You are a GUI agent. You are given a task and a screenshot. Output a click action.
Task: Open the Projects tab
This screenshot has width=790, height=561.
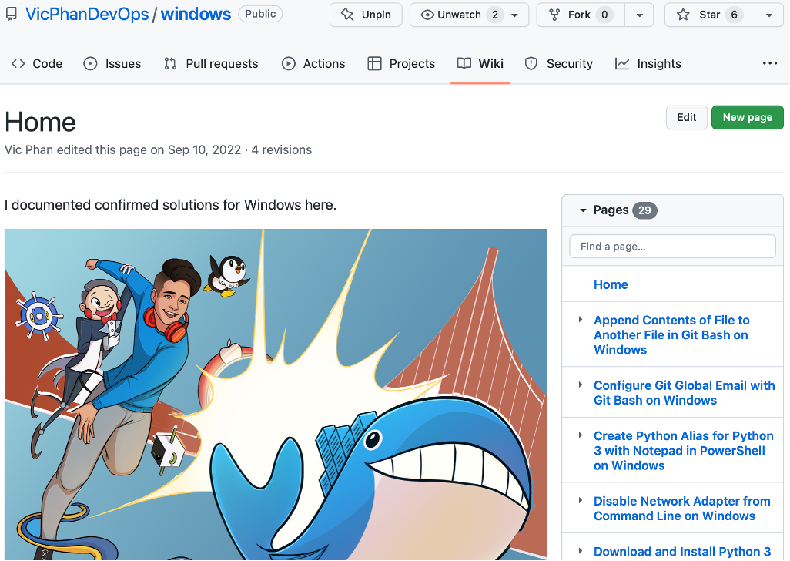[401, 63]
